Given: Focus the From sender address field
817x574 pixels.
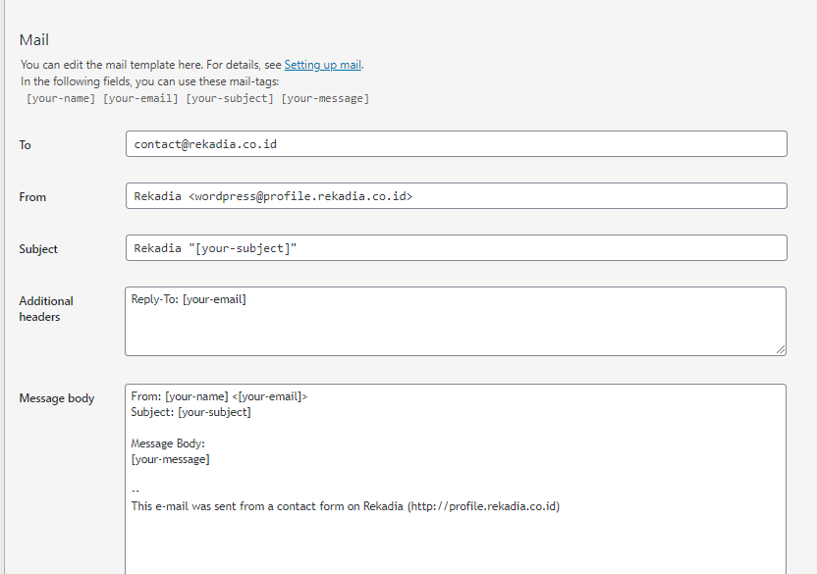Looking at the screenshot, I should (x=456, y=196).
